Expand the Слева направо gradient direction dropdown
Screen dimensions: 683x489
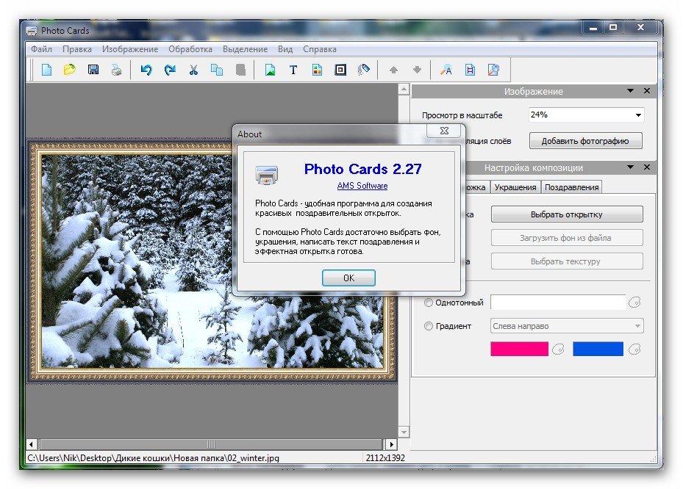[637, 326]
